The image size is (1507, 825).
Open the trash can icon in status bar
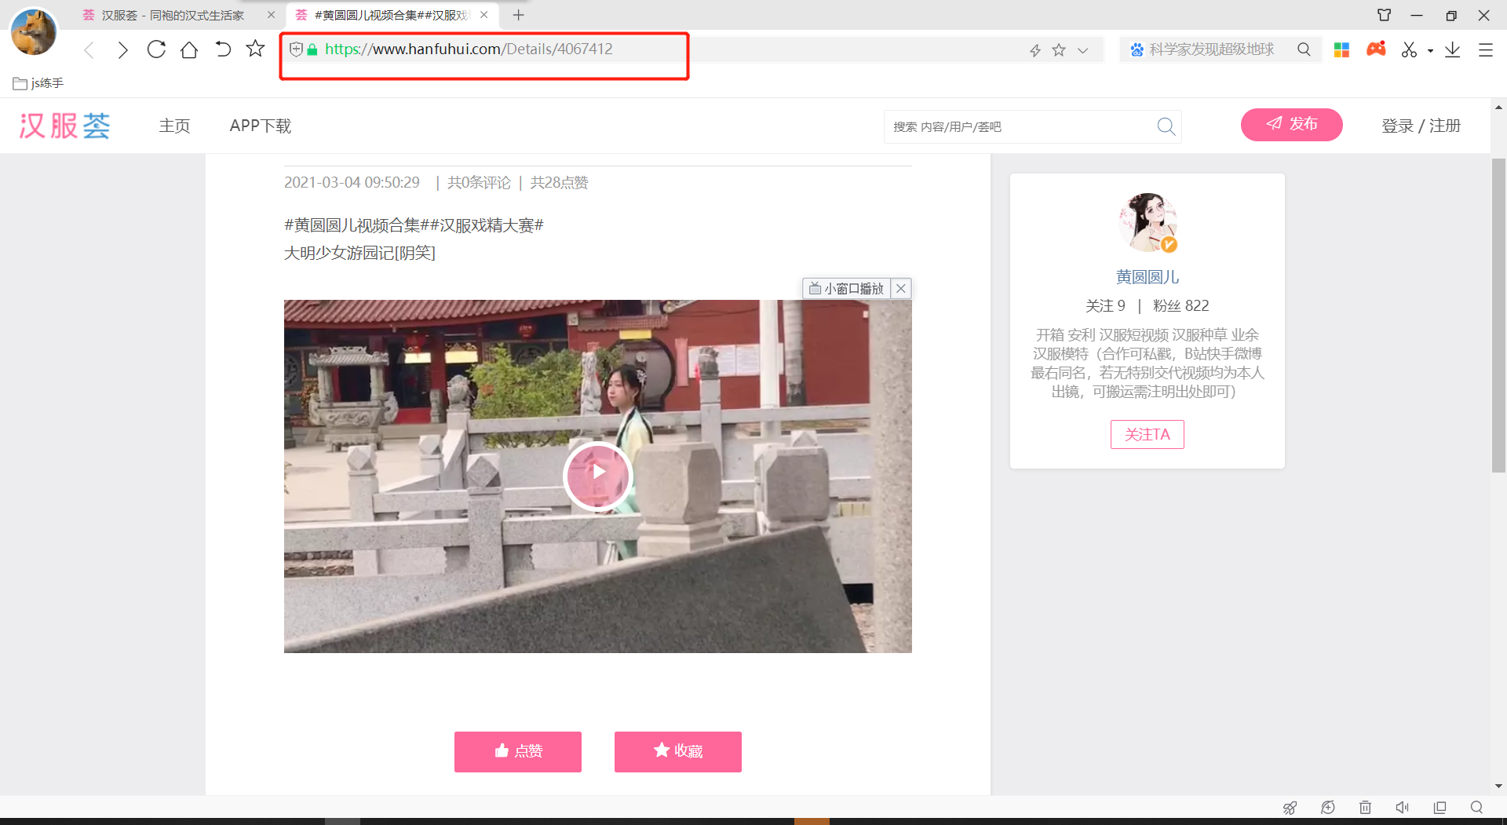coord(1366,808)
